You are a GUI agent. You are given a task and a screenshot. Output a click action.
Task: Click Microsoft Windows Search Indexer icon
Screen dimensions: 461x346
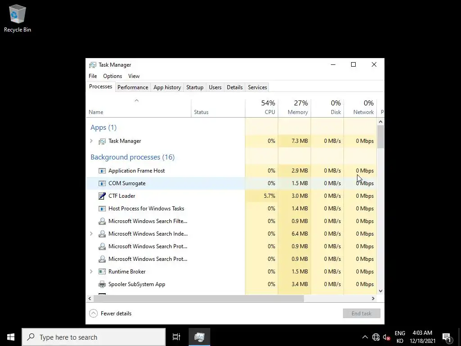click(x=102, y=234)
